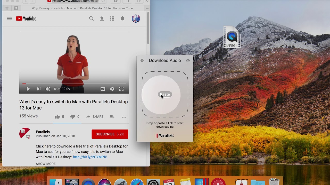The image size is (330, 185).
Task: Show Safari tab overview
Action: 138,1
